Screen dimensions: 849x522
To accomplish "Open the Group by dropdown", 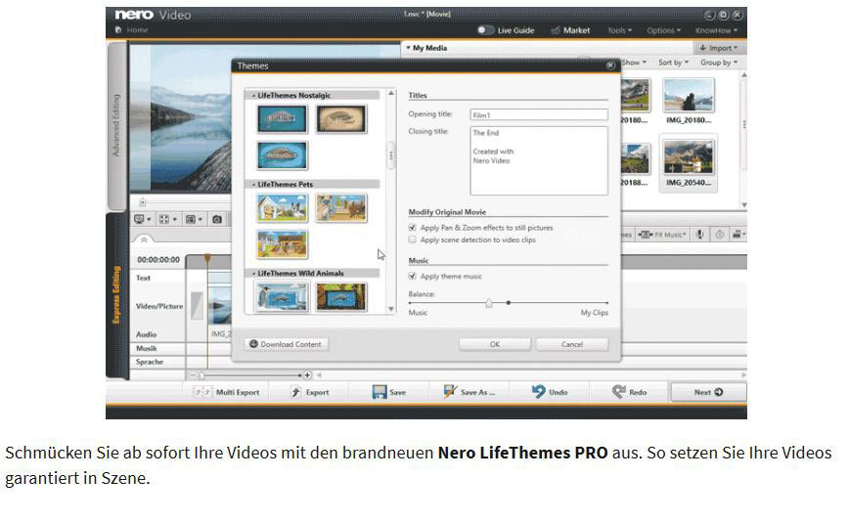I will pyautogui.click(x=719, y=63).
